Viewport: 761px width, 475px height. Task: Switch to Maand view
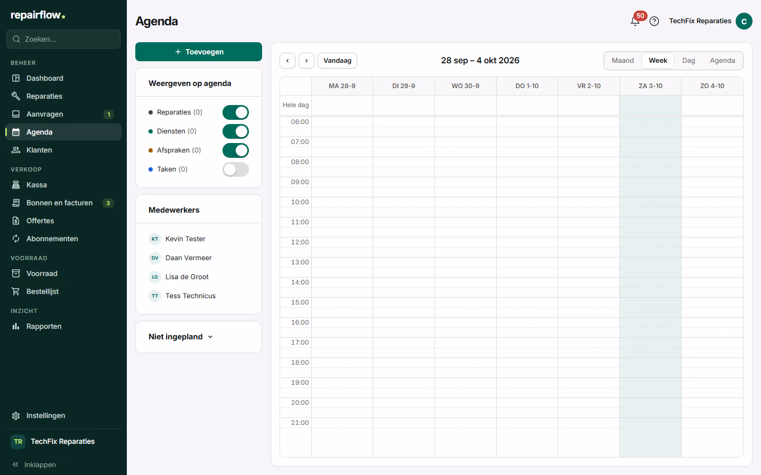click(x=623, y=61)
